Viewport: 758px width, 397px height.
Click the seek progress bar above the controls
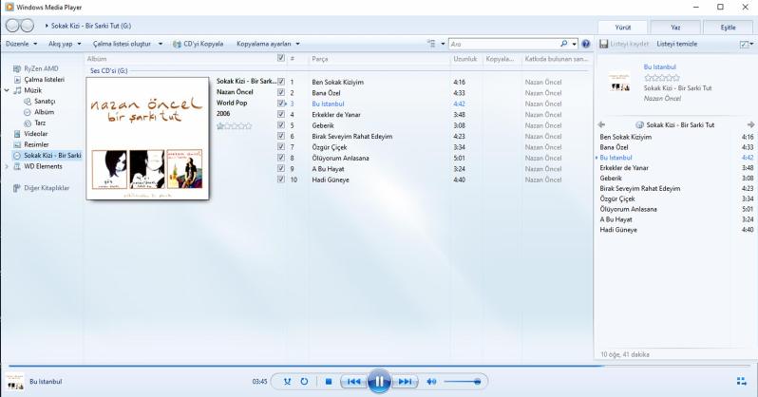(x=379, y=366)
